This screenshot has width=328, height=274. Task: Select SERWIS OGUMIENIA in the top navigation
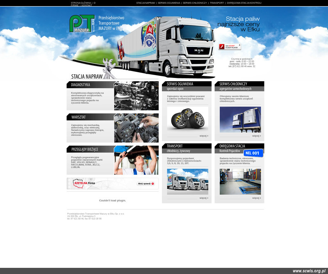(169, 3)
